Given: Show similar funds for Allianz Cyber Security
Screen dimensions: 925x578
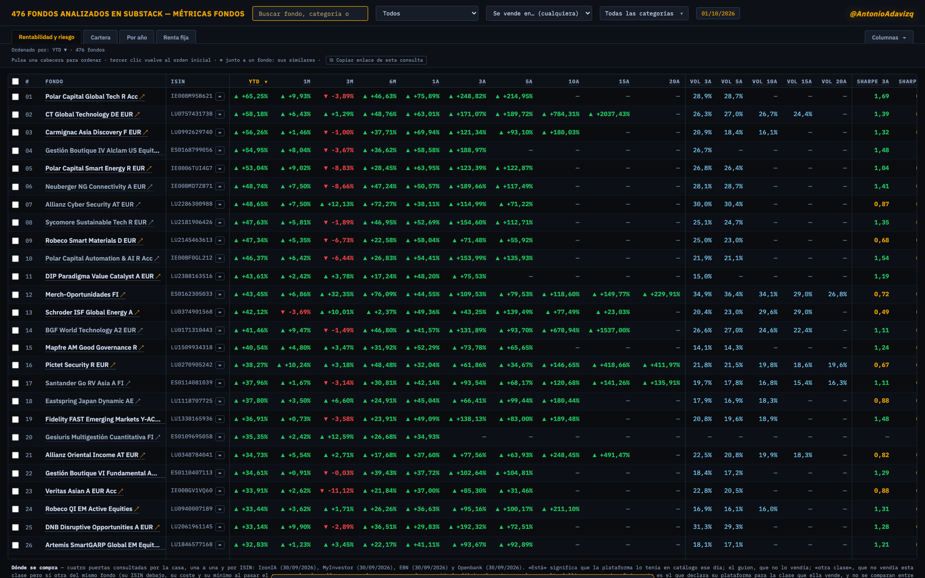Looking at the screenshot, I should click(220, 204).
